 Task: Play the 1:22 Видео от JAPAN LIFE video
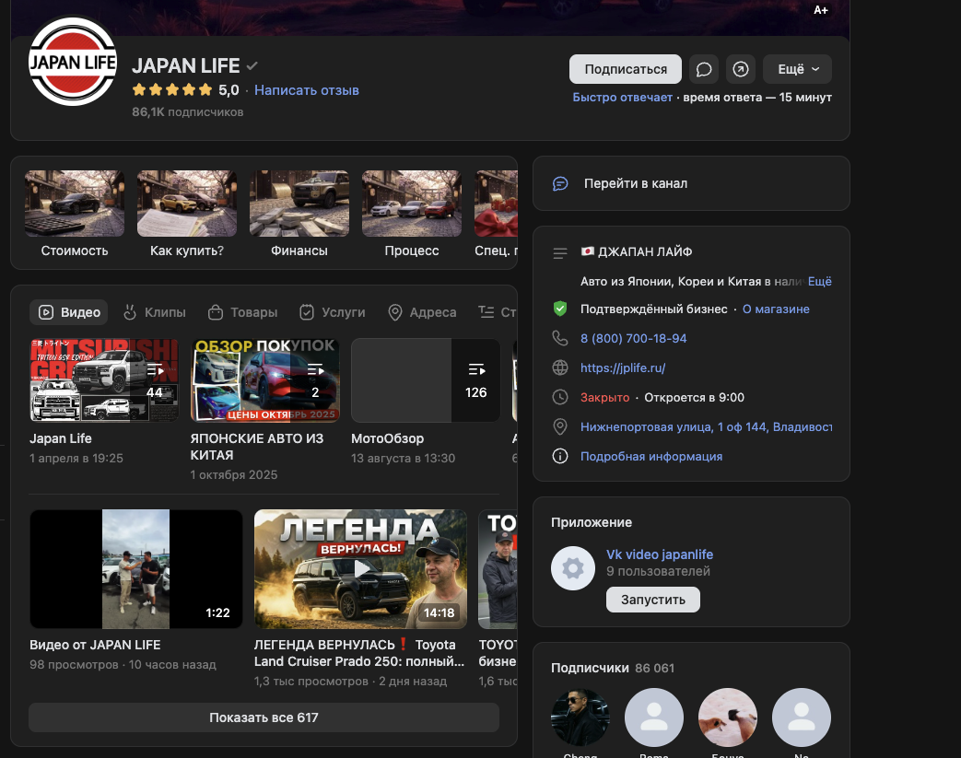pyautogui.click(x=136, y=568)
